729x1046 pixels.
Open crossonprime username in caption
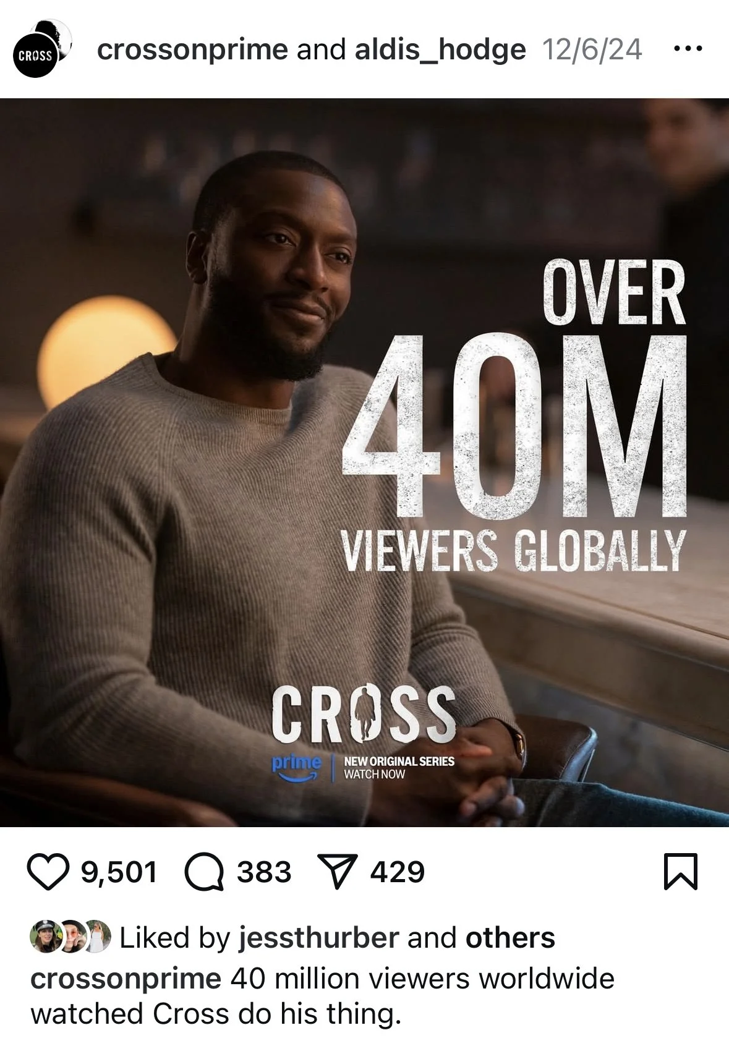coord(126,979)
